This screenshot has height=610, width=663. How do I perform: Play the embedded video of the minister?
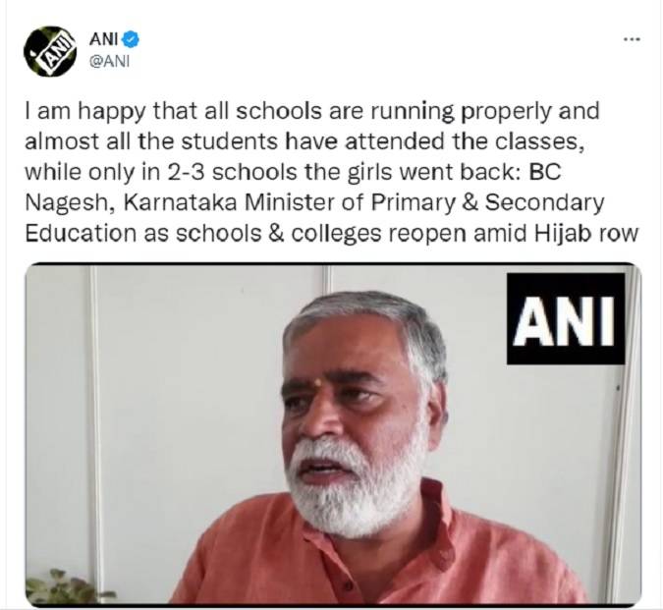point(333,434)
